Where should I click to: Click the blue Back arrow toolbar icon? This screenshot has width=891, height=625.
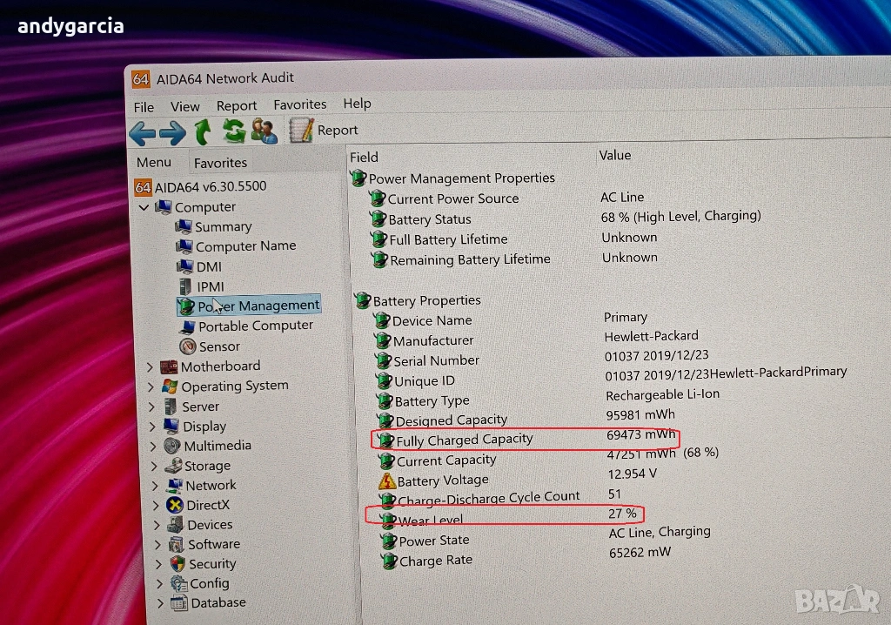click(142, 133)
